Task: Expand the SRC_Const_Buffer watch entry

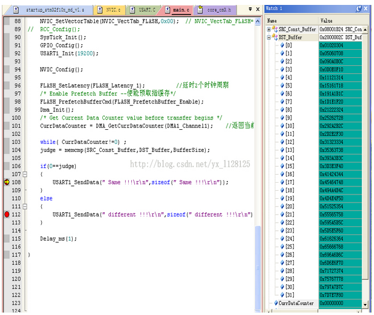Action: (x=269, y=30)
